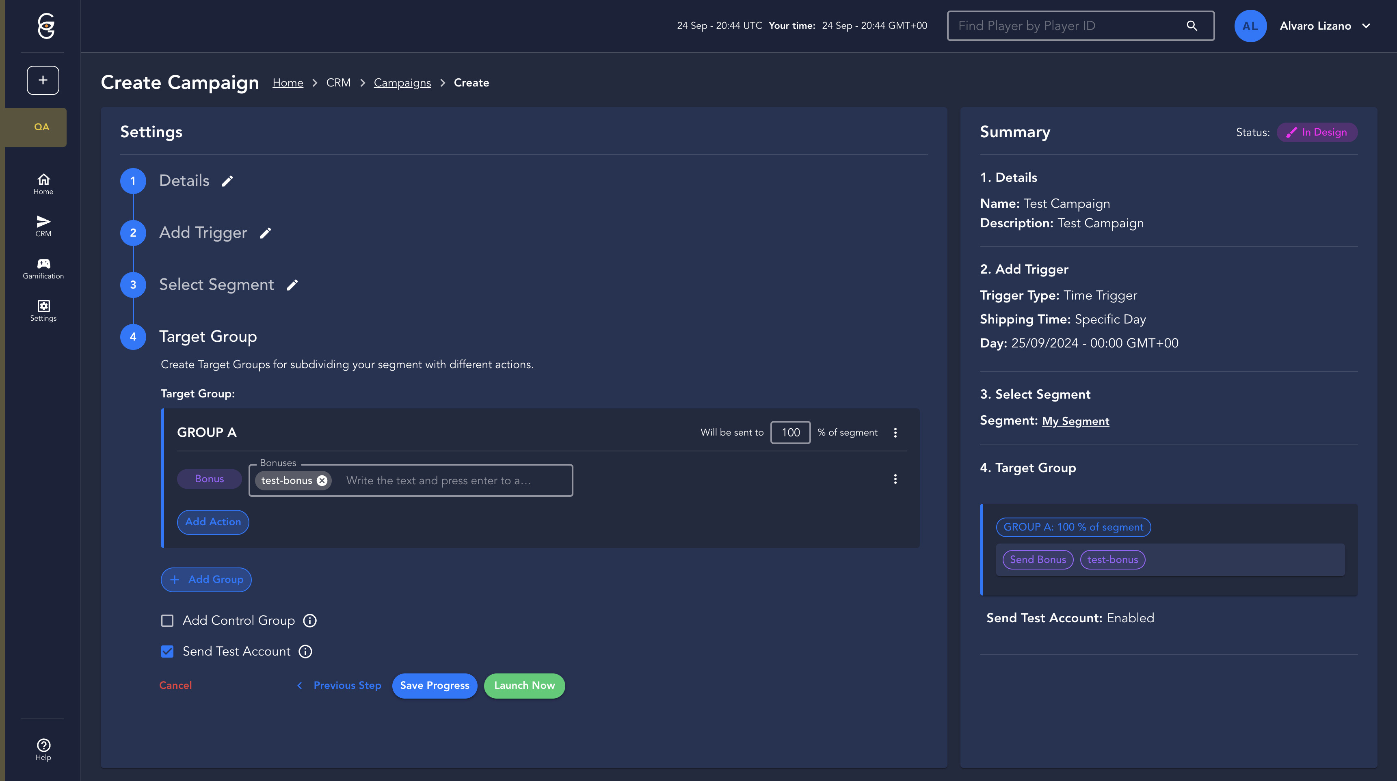
Task: Click the segment percentage field showing 100
Action: (x=790, y=432)
